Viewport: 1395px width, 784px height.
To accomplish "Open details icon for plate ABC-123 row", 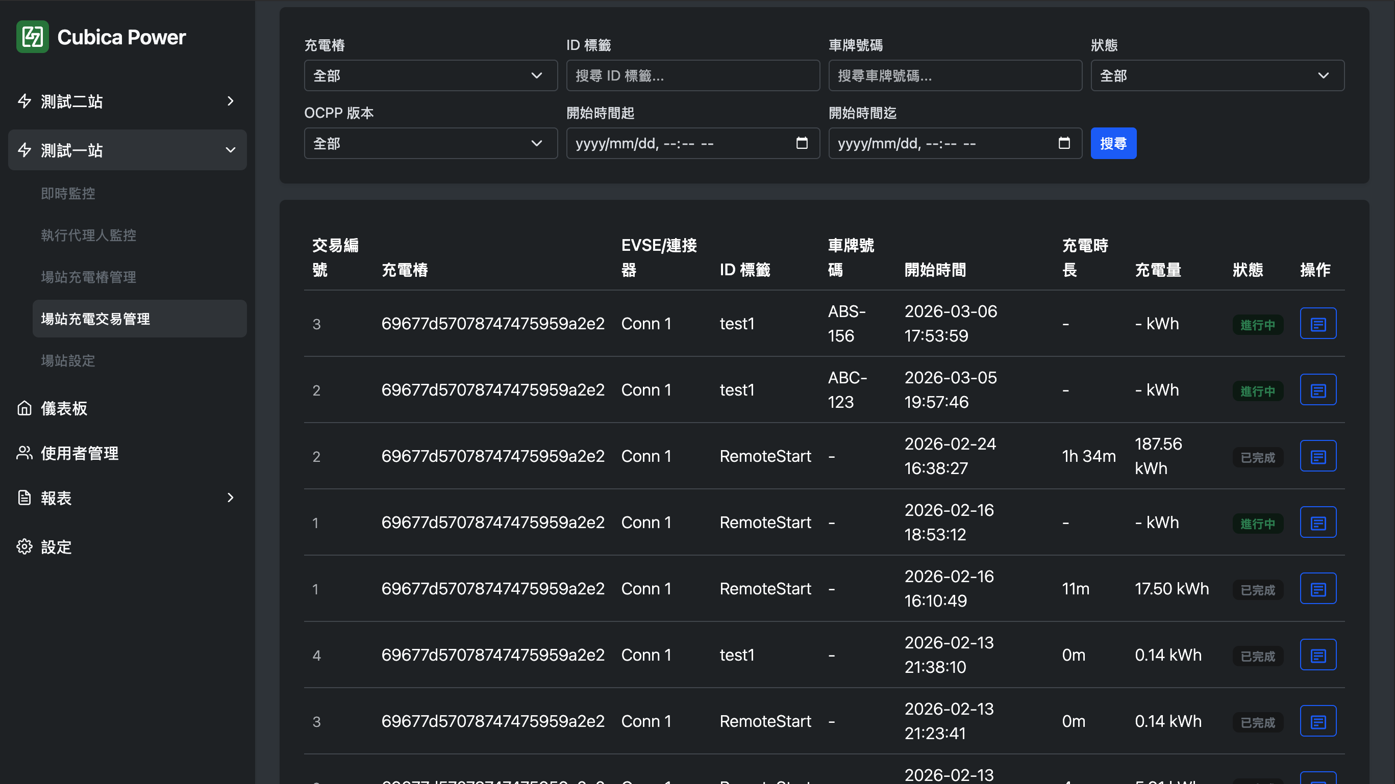I will pos(1317,390).
